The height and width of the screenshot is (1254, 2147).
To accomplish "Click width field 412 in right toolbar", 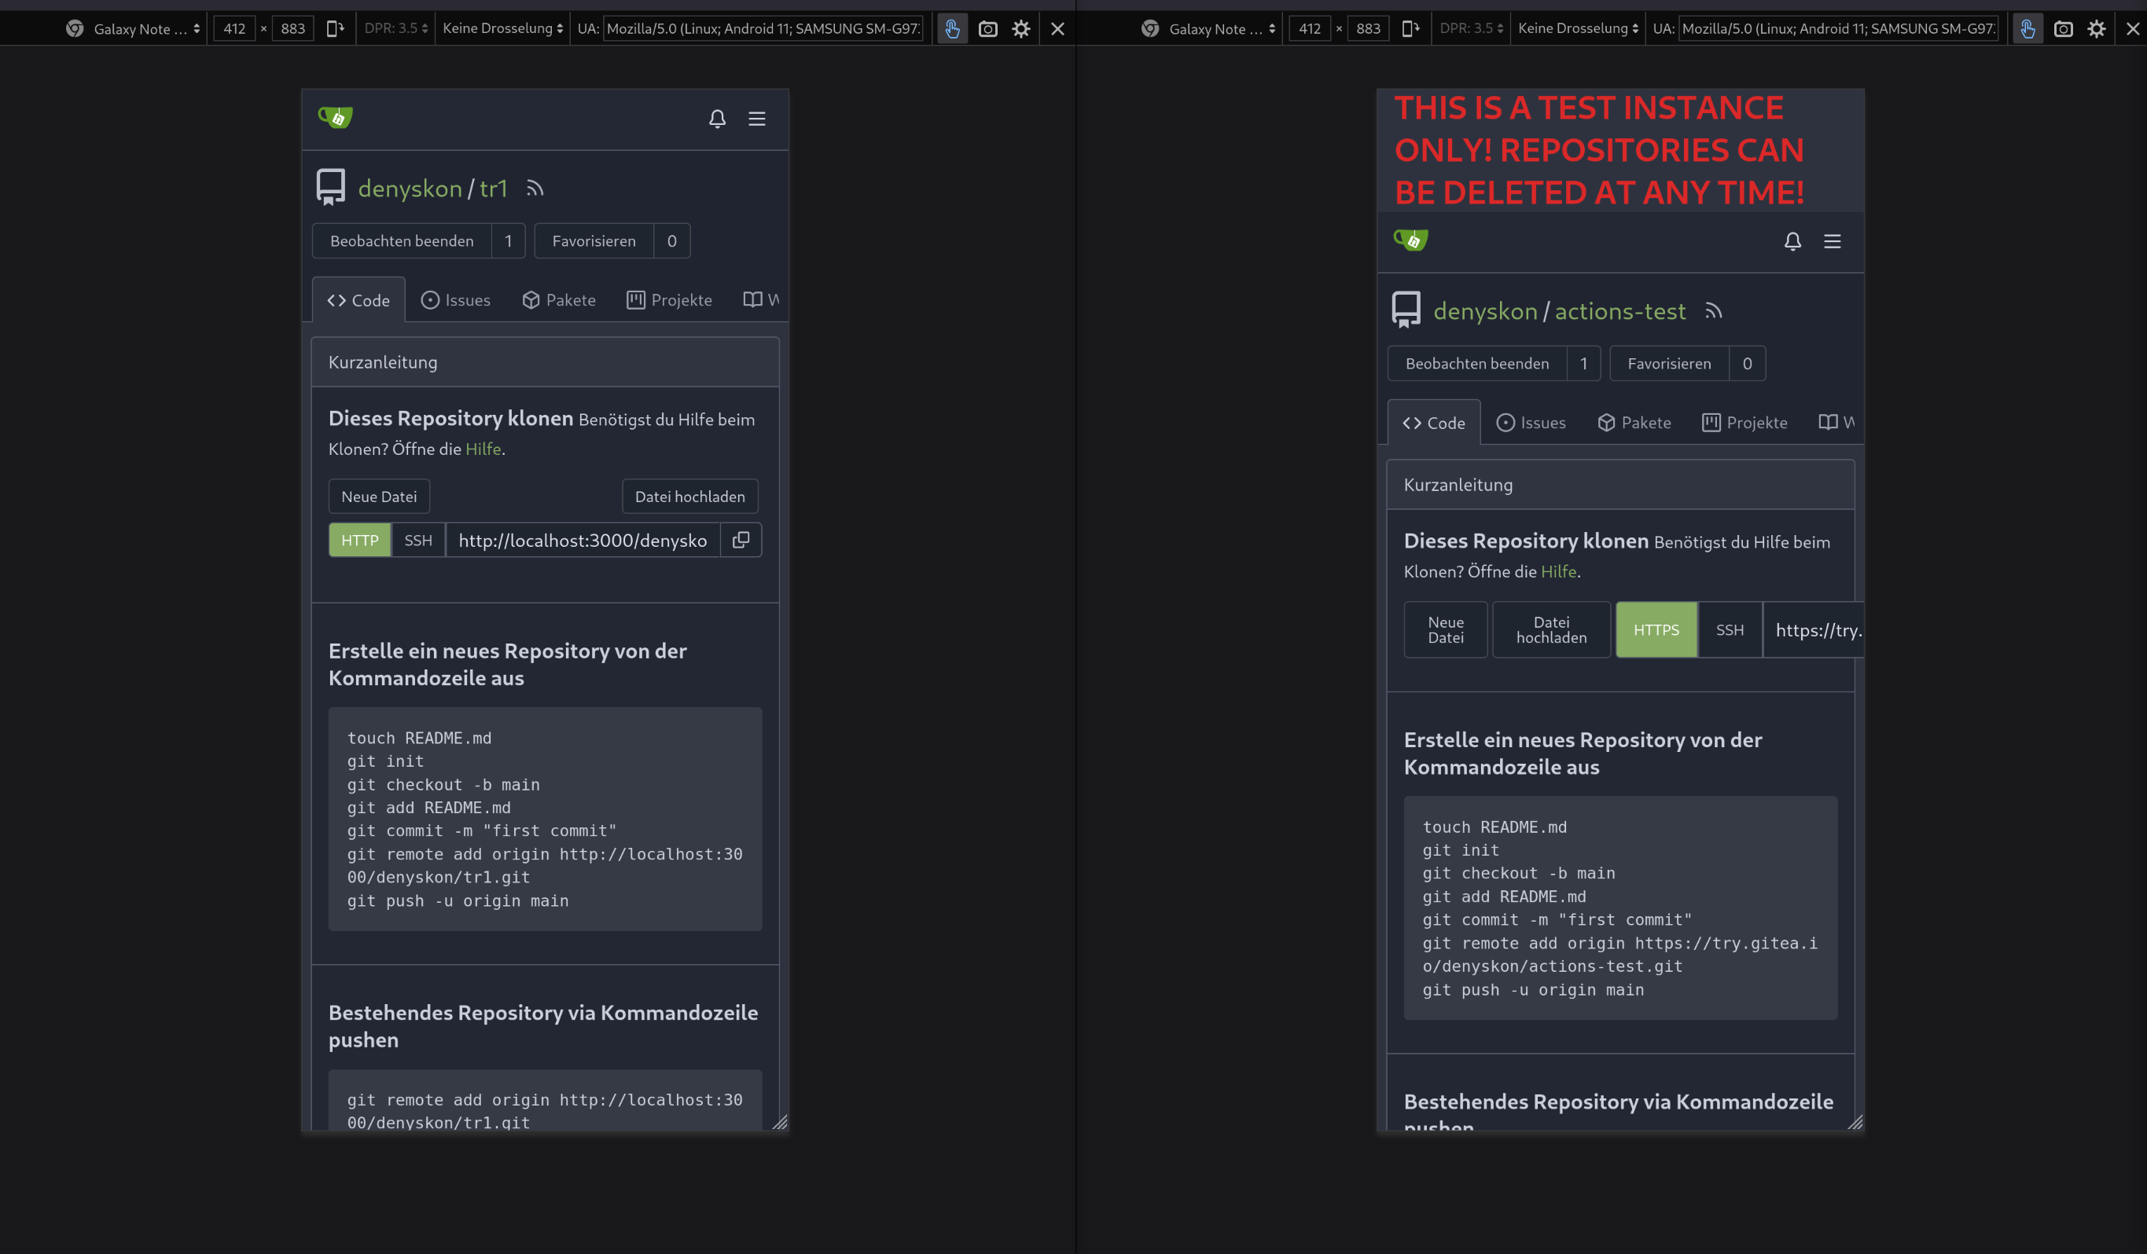I will (1310, 28).
